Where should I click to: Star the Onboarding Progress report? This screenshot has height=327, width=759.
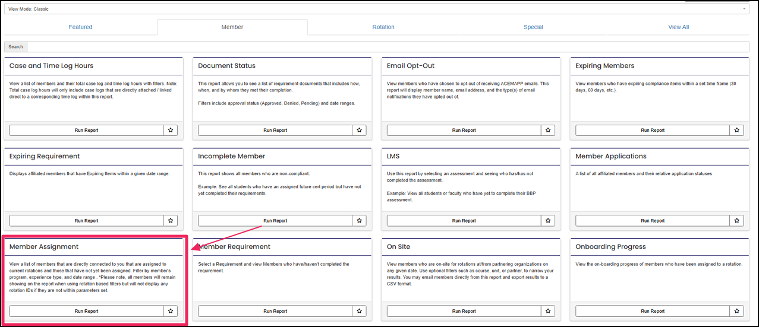coord(737,311)
